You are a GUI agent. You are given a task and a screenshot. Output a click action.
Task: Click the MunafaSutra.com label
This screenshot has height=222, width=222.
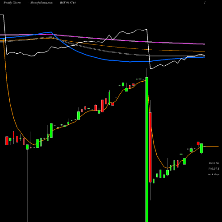(x=41, y=3)
